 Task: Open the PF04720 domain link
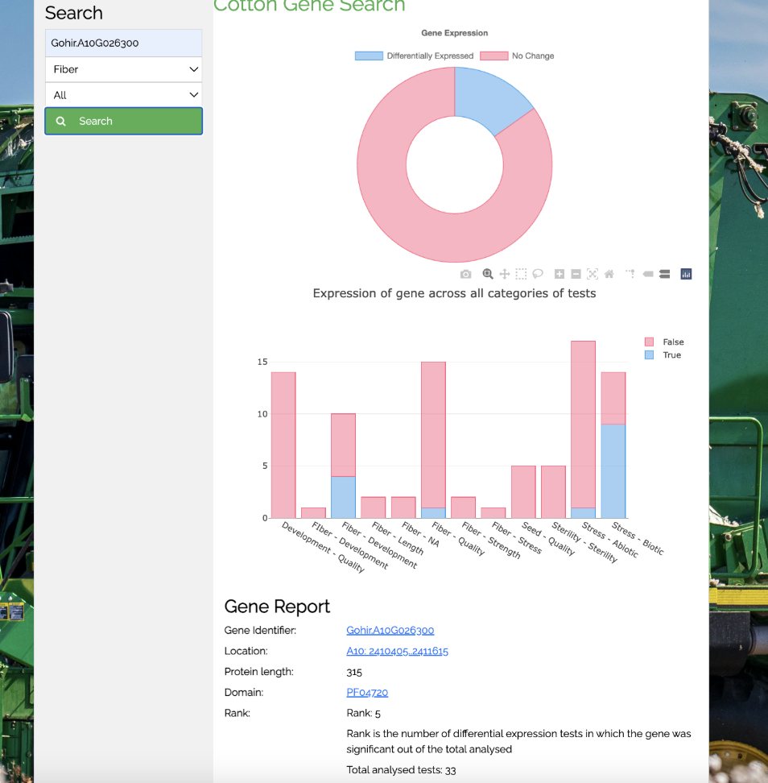click(367, 693)
